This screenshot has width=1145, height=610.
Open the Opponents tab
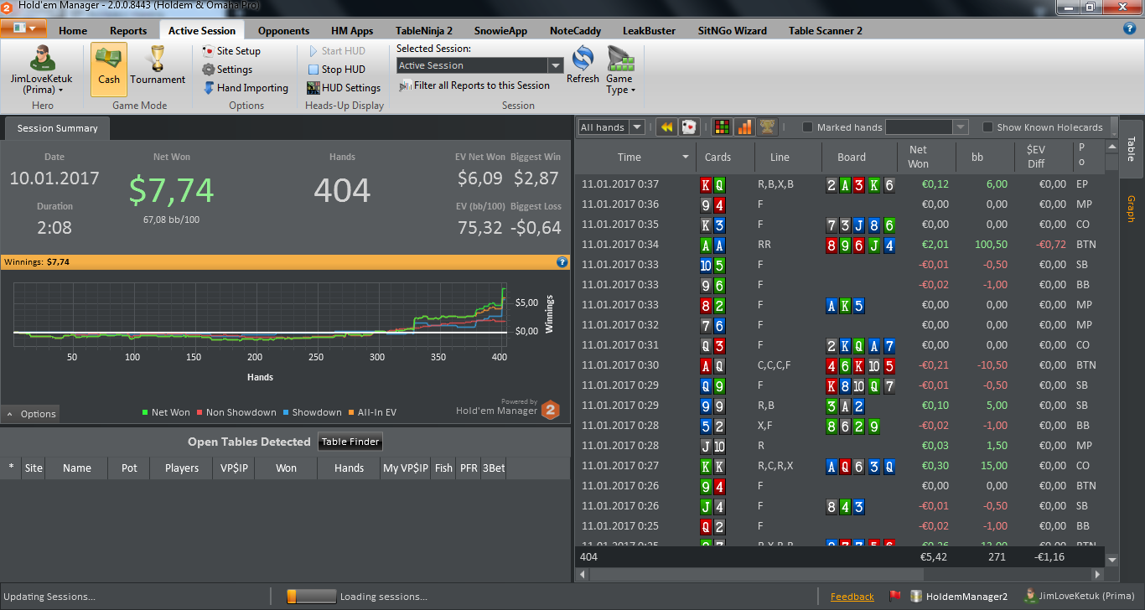[x=283, y=31]
